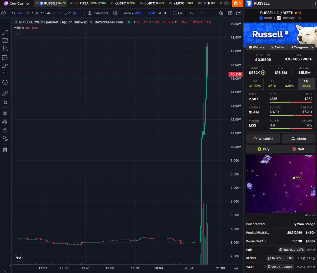Pick the brush drawing tool
This screenshot has width=317, height=273.
[5, 66]
